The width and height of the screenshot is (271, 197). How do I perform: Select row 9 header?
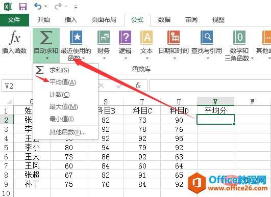pyautogui.click(x=7, y=184)
